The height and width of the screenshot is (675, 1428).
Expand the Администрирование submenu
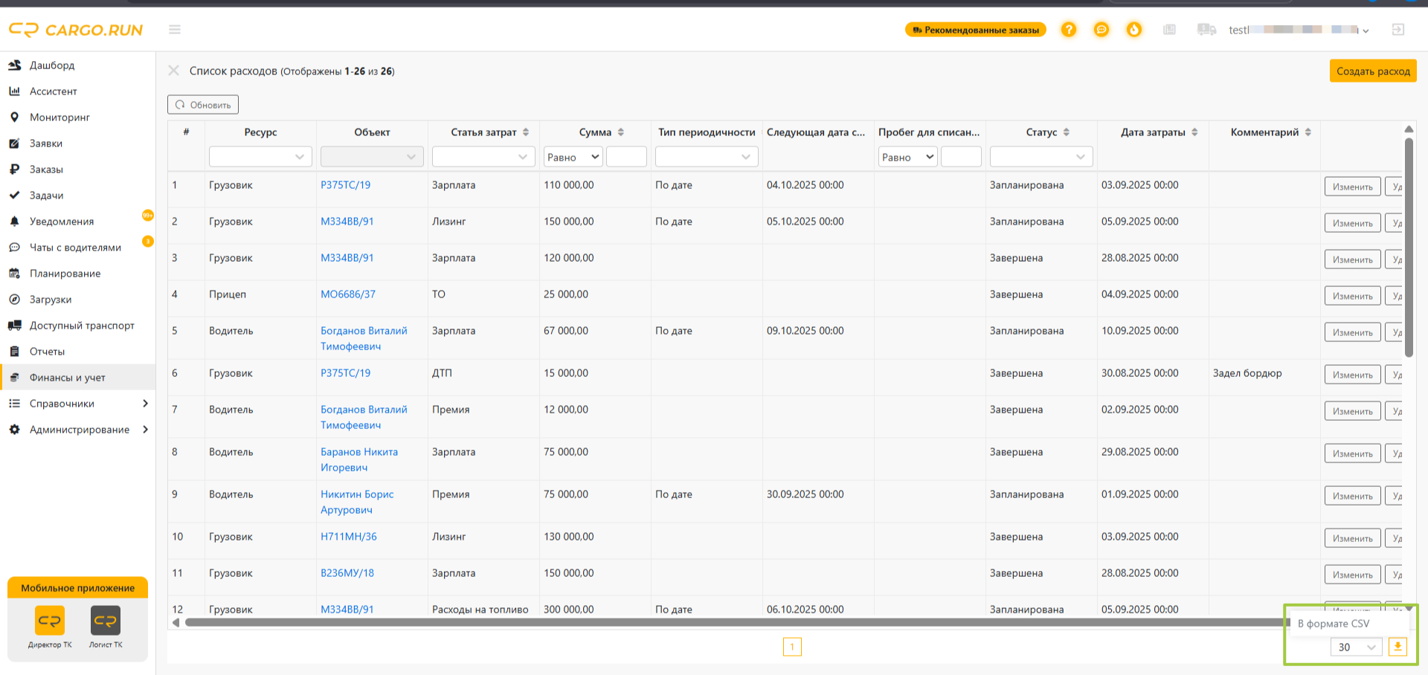[77, 430]
